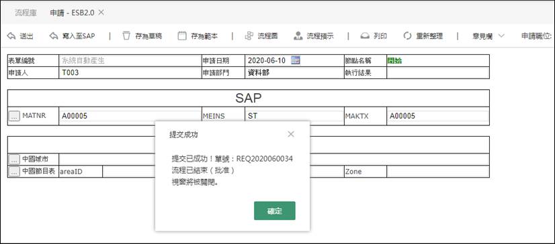
Task: Click the 送出 toolbar label
Action: (x=27, y=36)
